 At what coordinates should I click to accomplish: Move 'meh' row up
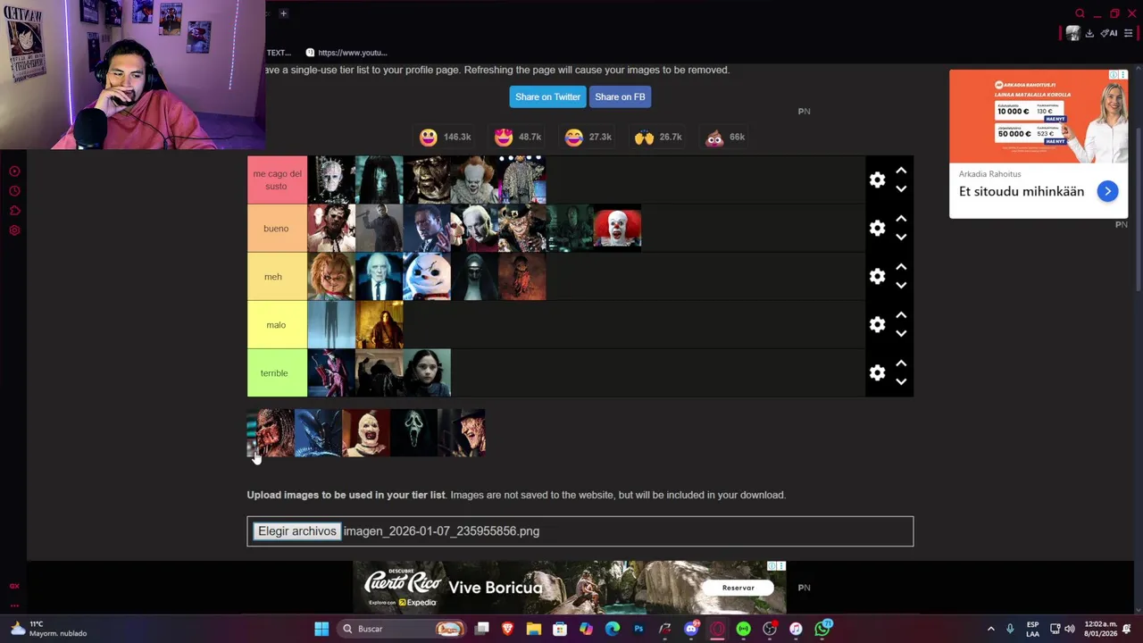tap(901, 267)
